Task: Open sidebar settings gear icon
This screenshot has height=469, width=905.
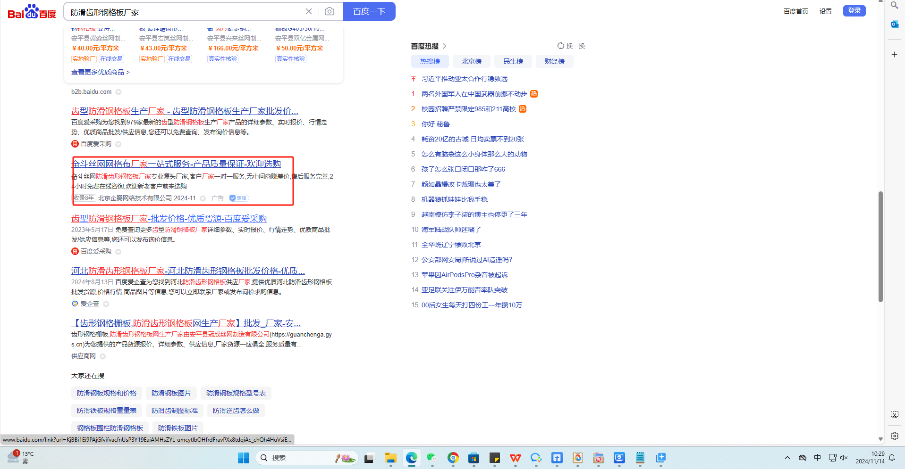Action: tap(894, 436)
